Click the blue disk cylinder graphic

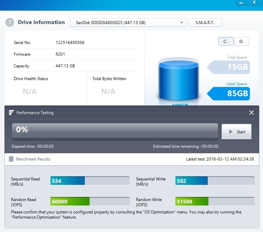point(178,80)
